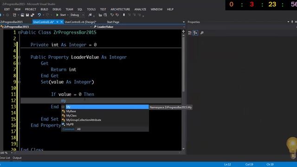Click the editor vertical scrollbar thumb
This screenshot has height=167, width=297.
tap(183, 64)
